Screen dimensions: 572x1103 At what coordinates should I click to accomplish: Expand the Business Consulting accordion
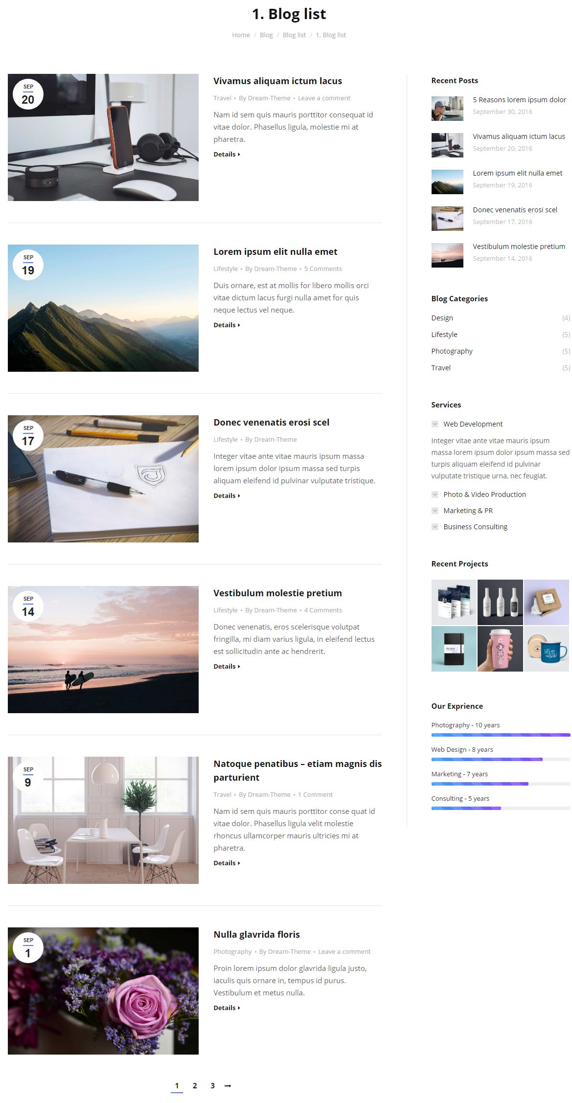(470, 527)
